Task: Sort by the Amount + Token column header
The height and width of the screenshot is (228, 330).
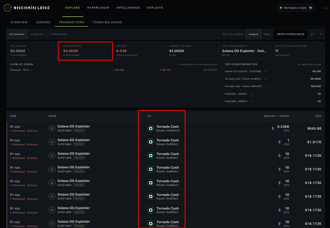Action: (276, 116)
